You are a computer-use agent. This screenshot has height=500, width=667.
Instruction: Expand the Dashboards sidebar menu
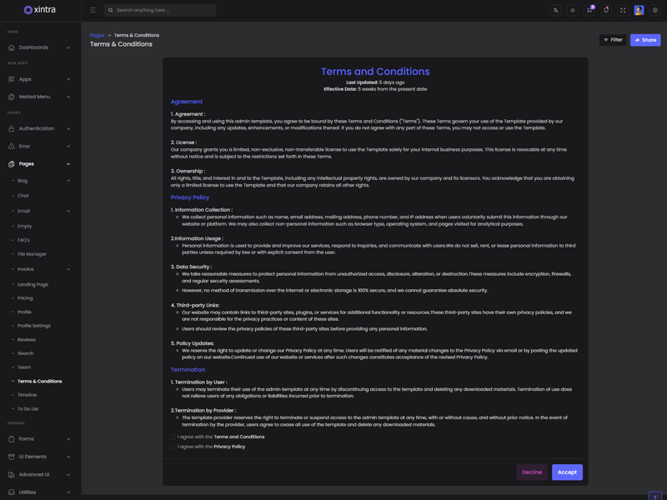(40, 47)
